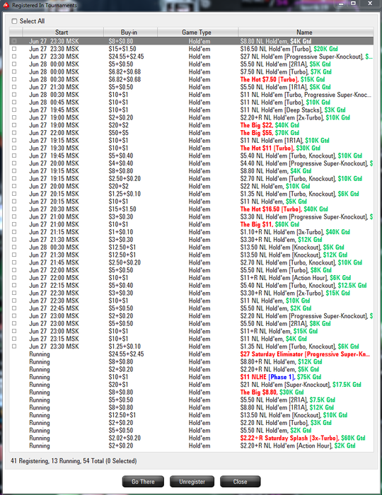Check the box for The Hot $11 Turbo
382x495 pixels.
click(14, 148)
